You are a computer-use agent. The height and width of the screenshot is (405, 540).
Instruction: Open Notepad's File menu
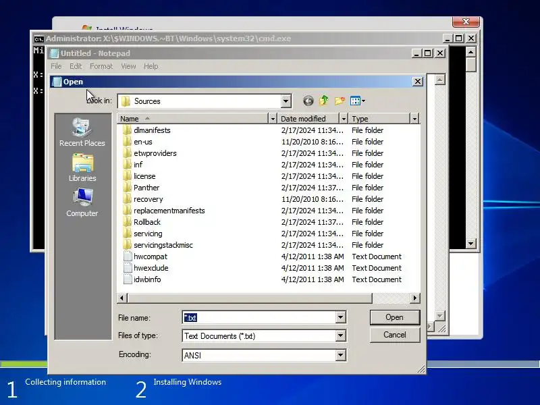click(56, 66)
